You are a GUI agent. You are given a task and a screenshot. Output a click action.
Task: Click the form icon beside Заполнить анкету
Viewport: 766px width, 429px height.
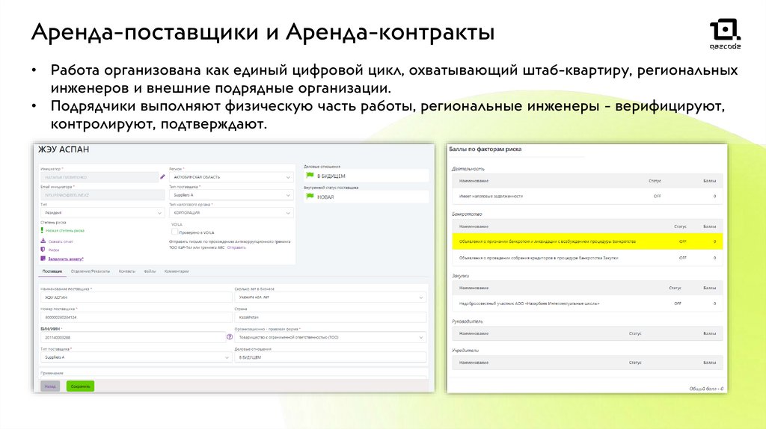tap(43, 258)
